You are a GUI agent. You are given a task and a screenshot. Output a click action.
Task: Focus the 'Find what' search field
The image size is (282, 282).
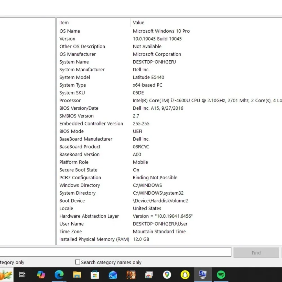click(115, 252)
